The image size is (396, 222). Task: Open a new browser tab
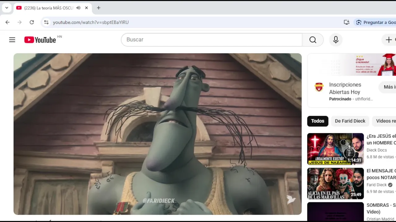(x=98, y=8)
